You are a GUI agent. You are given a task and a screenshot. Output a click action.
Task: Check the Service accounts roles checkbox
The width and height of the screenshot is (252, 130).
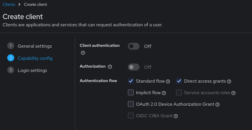(x=179, y=93)
